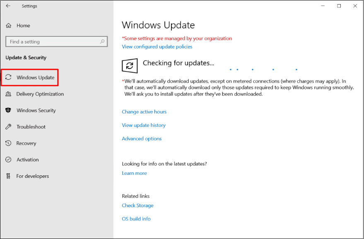Click the Troubleshoot wrench icon
Screen dimensions: 364x239
click(8, 127)
